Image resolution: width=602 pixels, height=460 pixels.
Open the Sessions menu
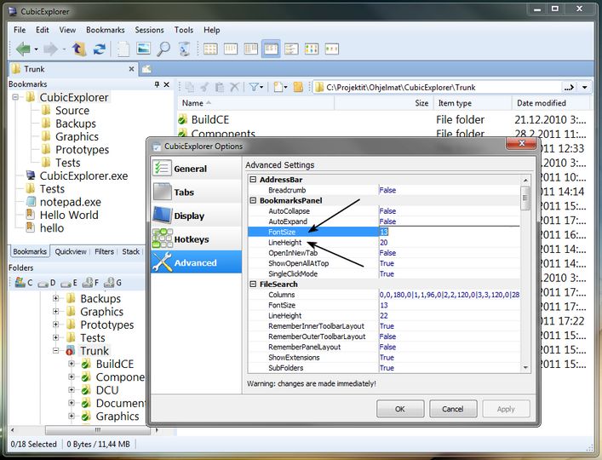(149, 30)
